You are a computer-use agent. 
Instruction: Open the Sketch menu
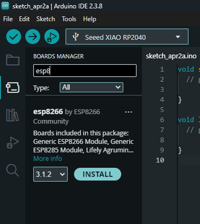[46, 19]
